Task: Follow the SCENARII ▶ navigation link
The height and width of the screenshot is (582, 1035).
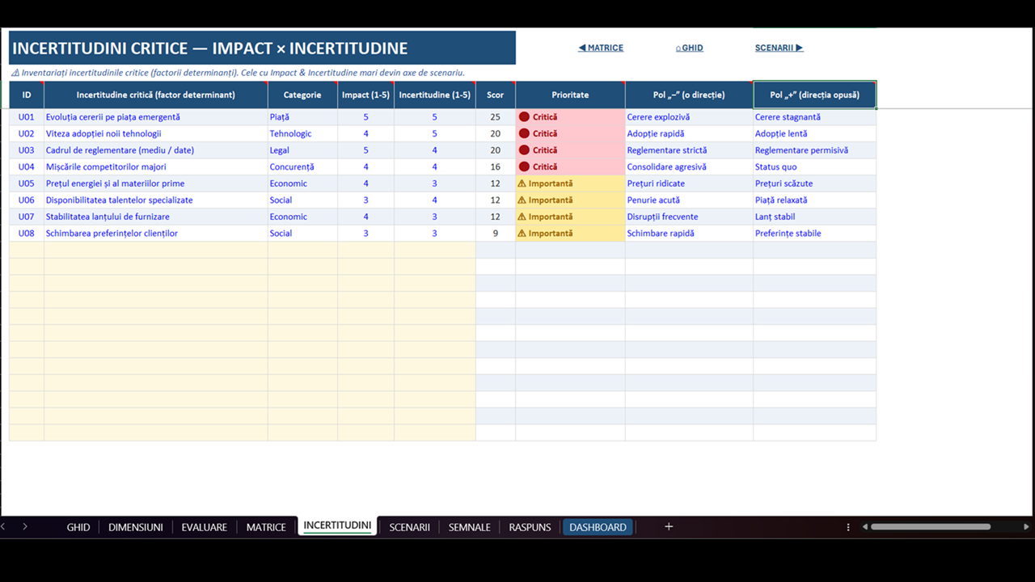Action: tap(779, 48)
